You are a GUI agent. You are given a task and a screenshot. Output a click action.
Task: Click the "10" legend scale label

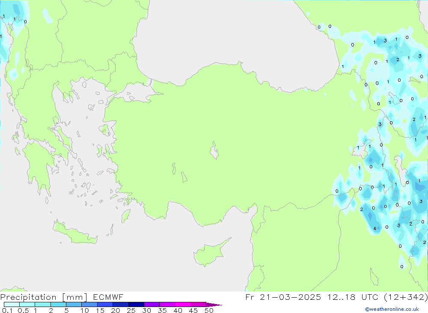[85, 310]
